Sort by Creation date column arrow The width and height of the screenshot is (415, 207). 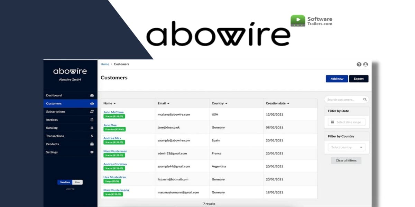tap(288, 103)
